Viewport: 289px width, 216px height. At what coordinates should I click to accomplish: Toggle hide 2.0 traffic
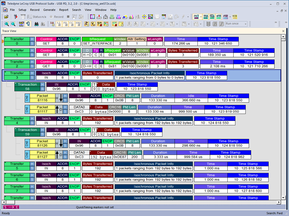(52, 24)
